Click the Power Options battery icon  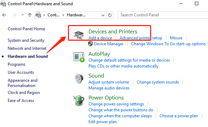pos(79,100)
